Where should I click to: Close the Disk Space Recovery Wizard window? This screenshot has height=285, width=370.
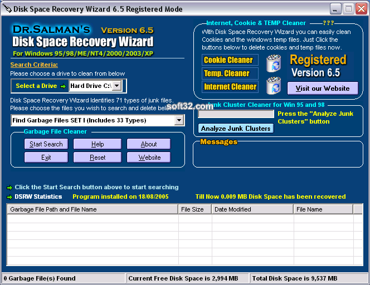pyautogui.click(x=361, y=9)
